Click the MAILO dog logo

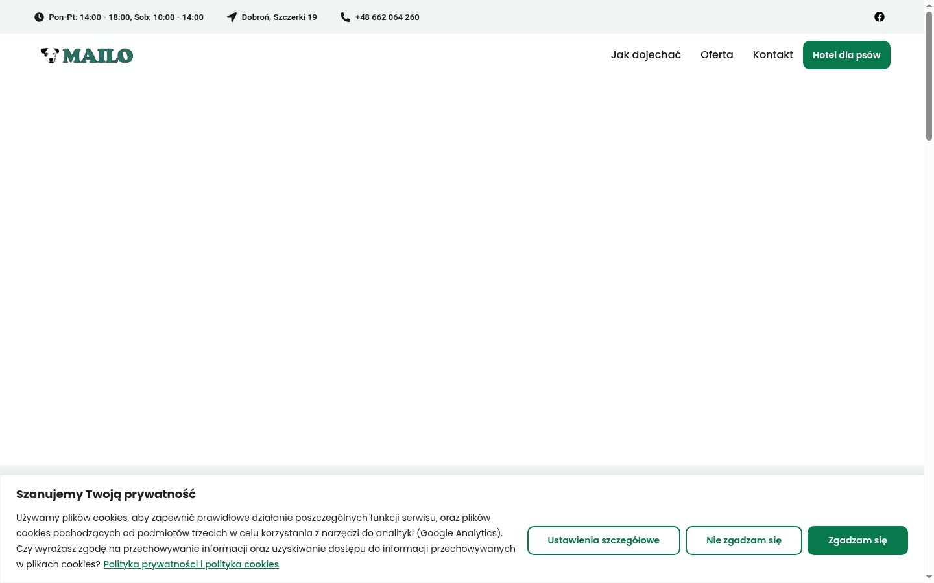pos(87,56)
